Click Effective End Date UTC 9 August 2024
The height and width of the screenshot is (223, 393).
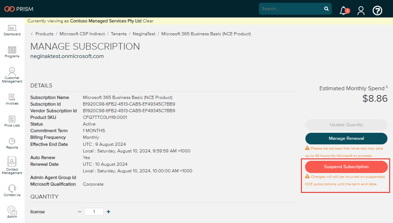coord(104,144)
